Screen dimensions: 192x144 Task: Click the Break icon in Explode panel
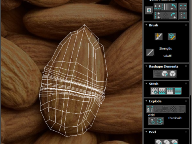[150, 109]
